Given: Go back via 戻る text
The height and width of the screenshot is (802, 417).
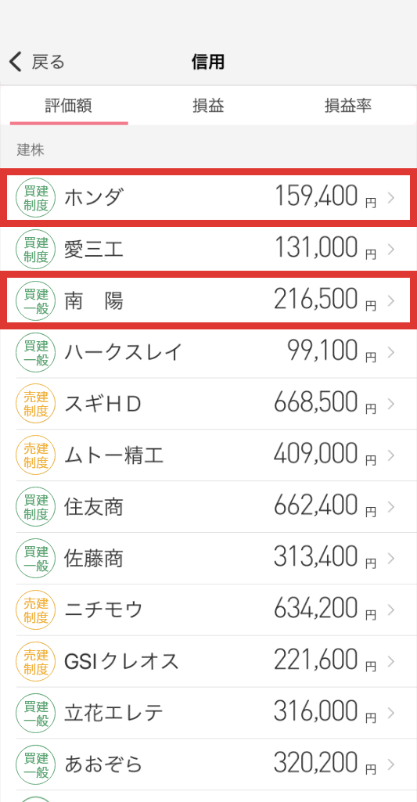Looking at the screenshot, I should pyautogui.click(x=49, y=62).
